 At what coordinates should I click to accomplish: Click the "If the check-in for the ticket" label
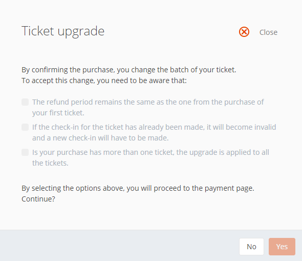pos(154,127)
